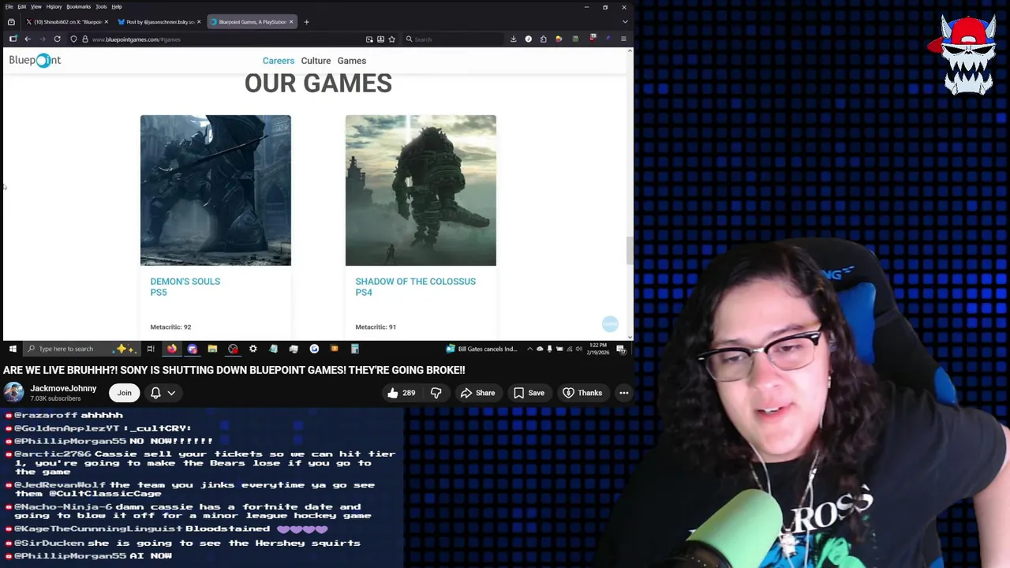Viewport: 1010px width, 568px height.
Task: Open Firefox from the taskbar
Action: (171, 349)
